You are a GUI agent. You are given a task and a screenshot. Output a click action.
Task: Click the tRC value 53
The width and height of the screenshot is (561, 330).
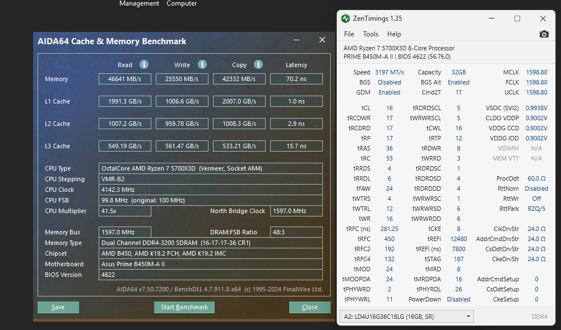coord(390,158)
